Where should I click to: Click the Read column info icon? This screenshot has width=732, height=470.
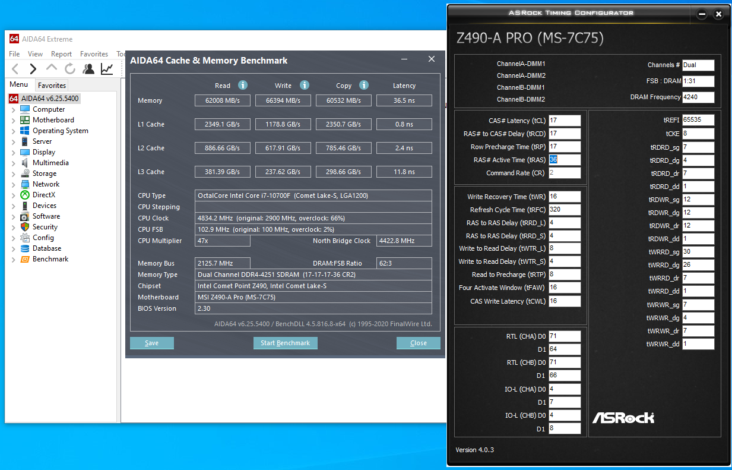click(242, 85)
